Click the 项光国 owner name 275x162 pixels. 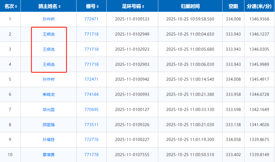49,110
